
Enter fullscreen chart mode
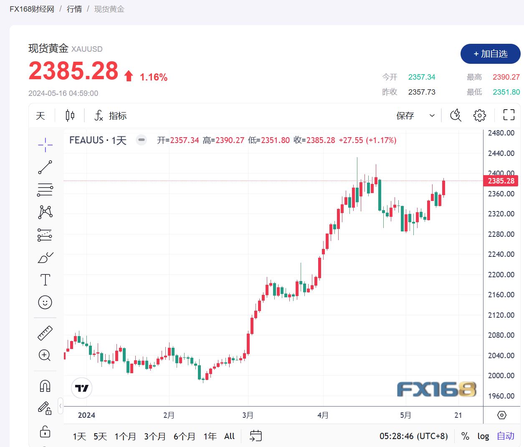508,115
